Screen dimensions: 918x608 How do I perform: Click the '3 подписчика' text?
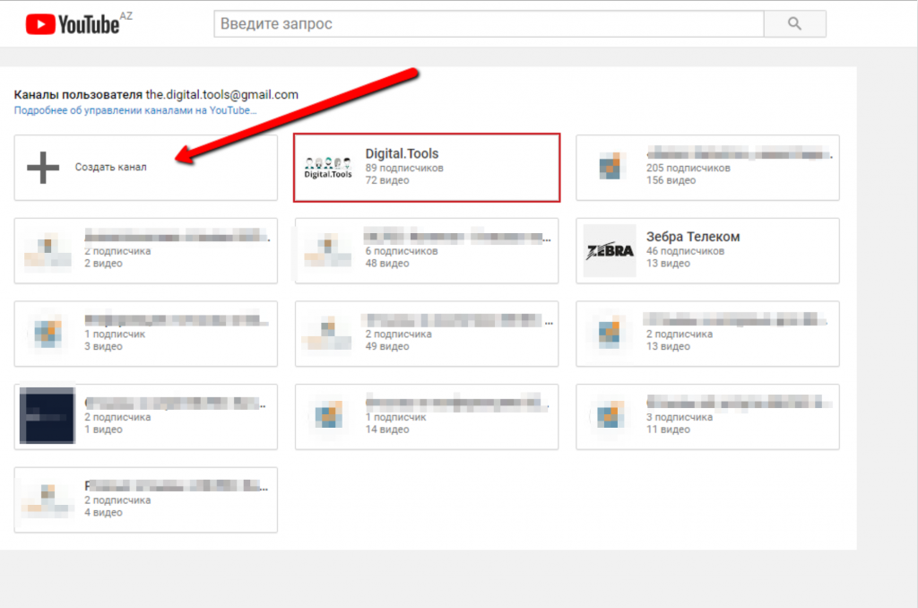pos(680,418)
